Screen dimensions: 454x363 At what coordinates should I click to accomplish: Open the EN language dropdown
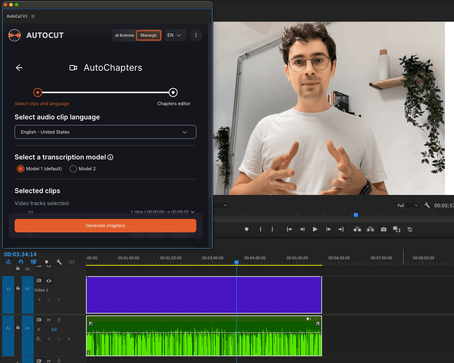click(x=175, y=35)
